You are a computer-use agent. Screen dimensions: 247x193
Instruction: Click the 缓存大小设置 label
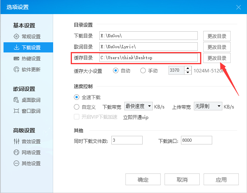(88, 71)
